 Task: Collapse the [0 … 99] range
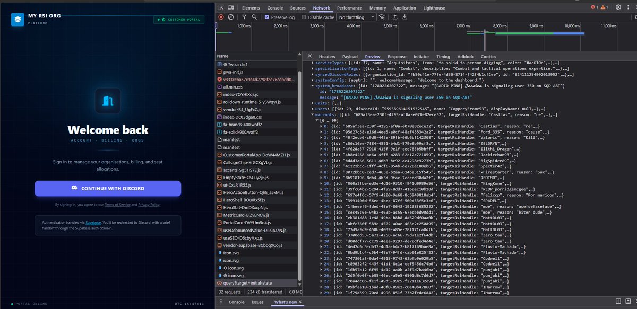point(317,120)
